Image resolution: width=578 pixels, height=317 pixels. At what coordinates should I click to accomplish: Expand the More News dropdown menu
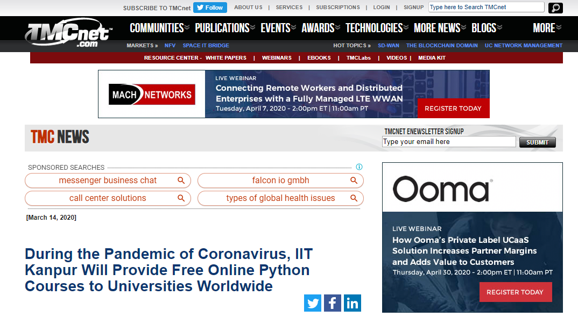click(440, 28)
